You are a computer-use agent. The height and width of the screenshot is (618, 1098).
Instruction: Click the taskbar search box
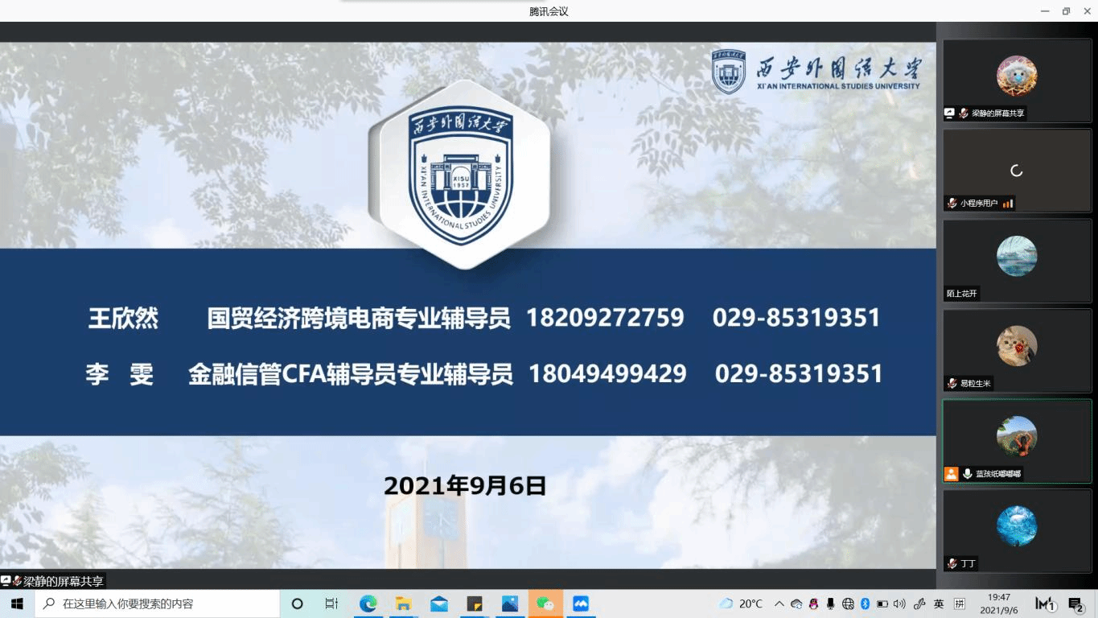(157, 604)
